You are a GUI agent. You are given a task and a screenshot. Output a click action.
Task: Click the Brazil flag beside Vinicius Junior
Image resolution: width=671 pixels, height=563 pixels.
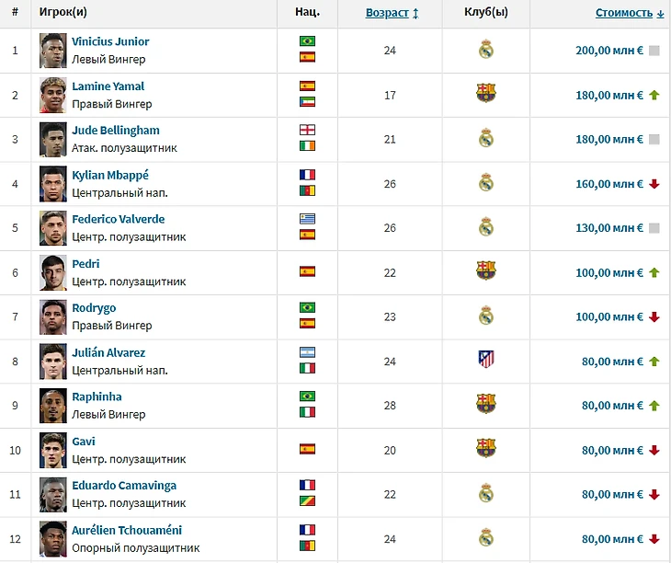click(307, 42)
